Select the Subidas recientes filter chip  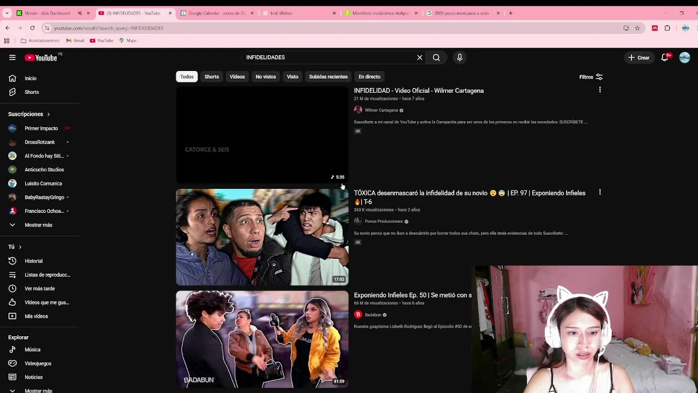[328, 77]
